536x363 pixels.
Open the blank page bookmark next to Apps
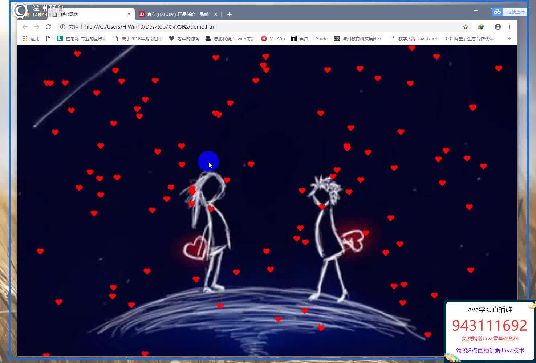click(x=48, y=38)
